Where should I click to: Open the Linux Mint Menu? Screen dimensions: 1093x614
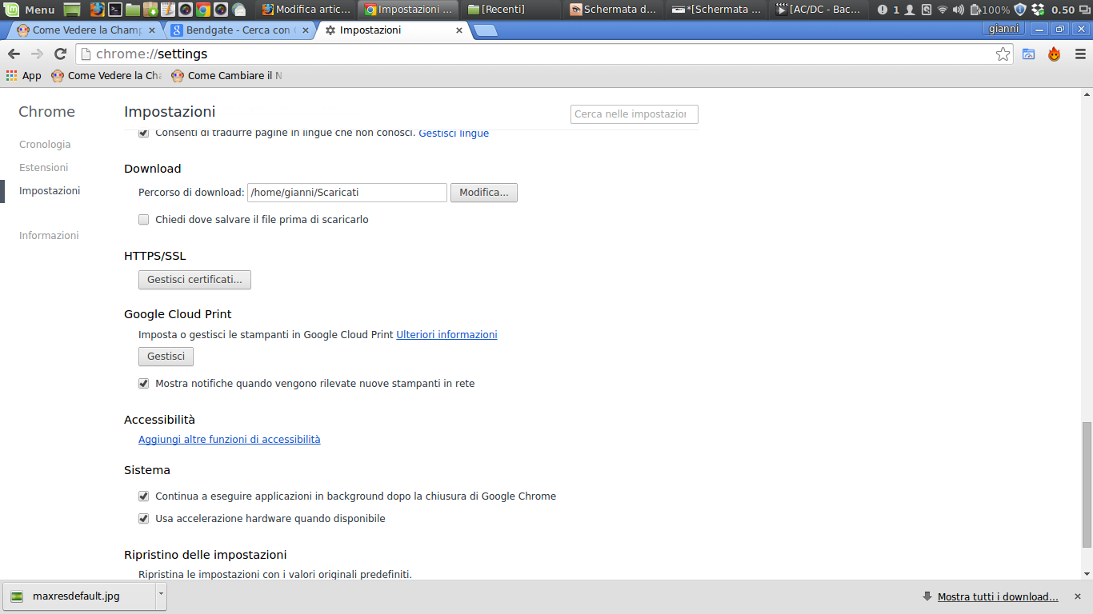30,10
